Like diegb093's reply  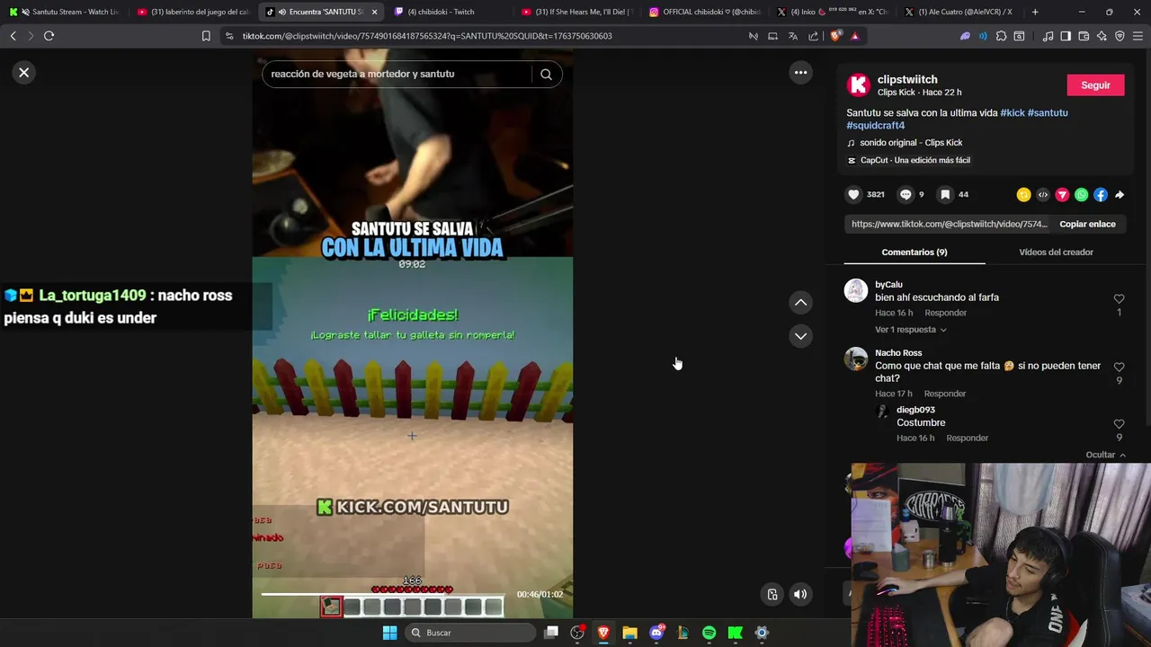(x=1119, y=424)
